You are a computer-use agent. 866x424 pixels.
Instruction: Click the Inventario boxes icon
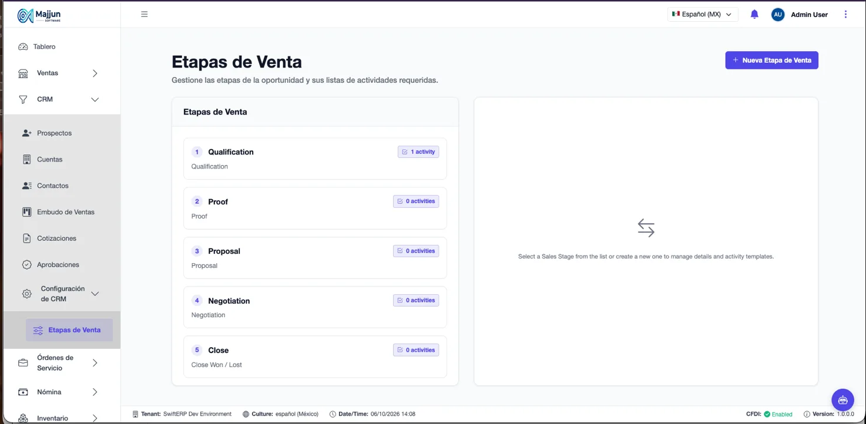pyautogui.click(x=24, y=418)
